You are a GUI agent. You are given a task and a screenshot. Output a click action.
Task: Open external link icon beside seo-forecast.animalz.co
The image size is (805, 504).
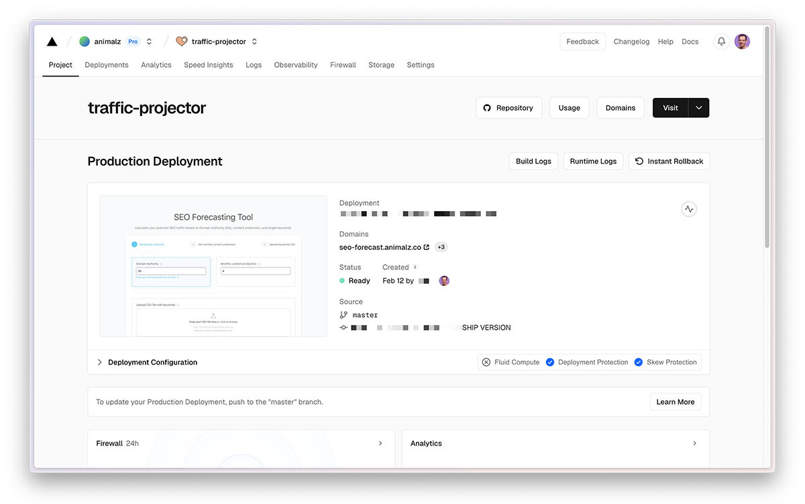427,247
